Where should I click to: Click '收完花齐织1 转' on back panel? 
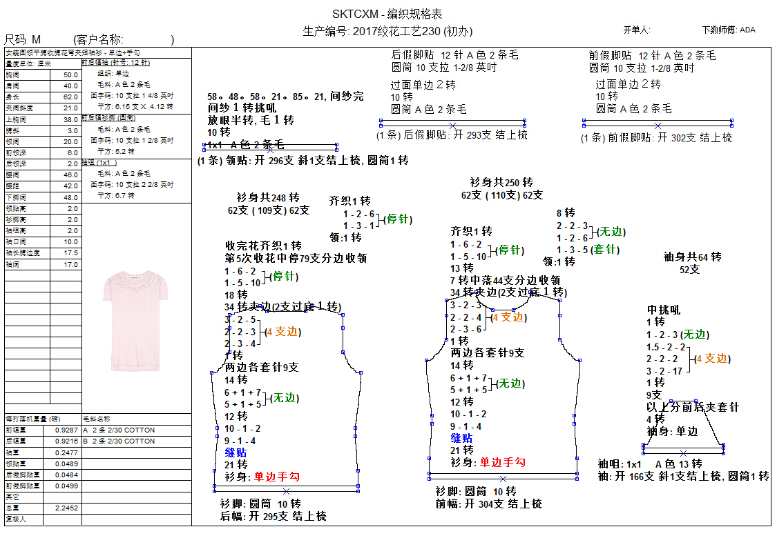[263, 246]
